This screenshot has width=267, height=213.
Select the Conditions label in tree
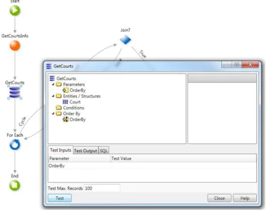click(73, 108)
